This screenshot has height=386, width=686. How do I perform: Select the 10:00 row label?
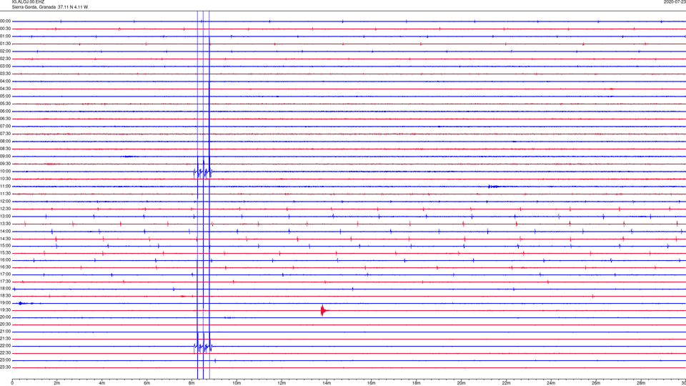coord(6,171)
